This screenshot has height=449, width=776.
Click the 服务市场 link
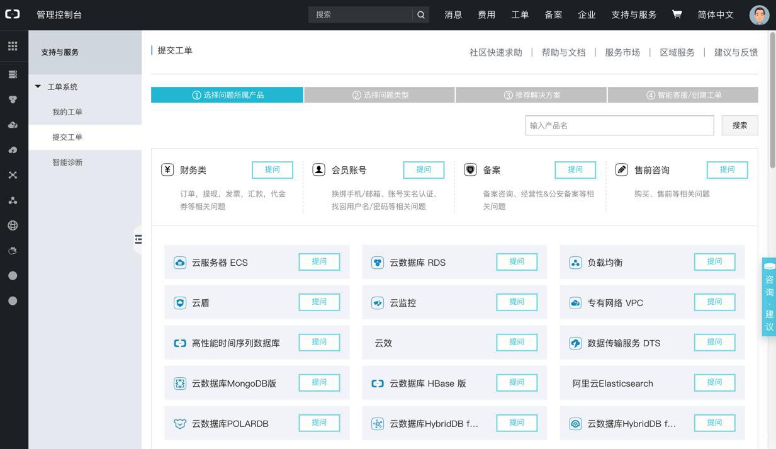tap(622, 52)
